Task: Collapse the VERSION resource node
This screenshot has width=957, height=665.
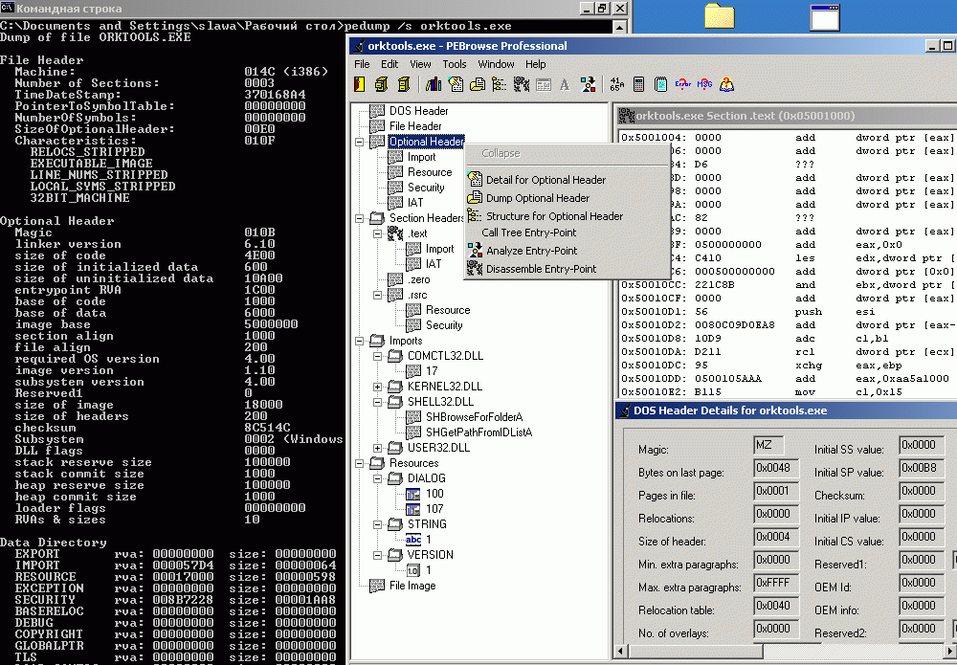Action: pos(378,555)
